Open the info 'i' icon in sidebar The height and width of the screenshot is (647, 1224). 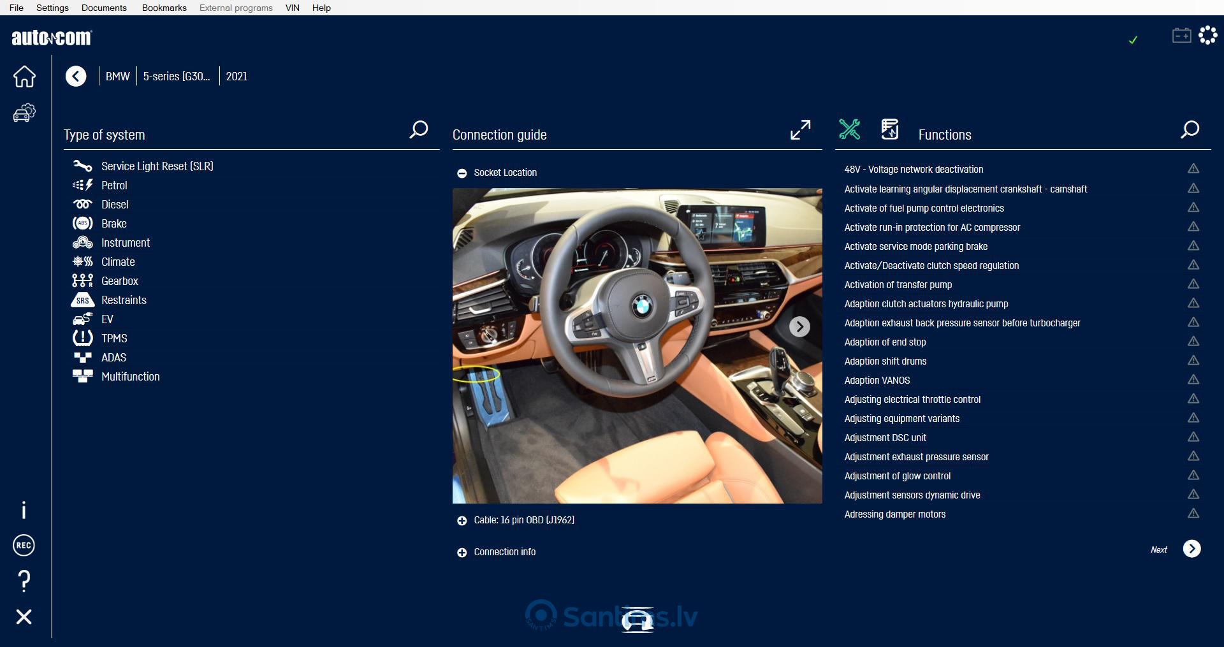click(x=24, y=510)
